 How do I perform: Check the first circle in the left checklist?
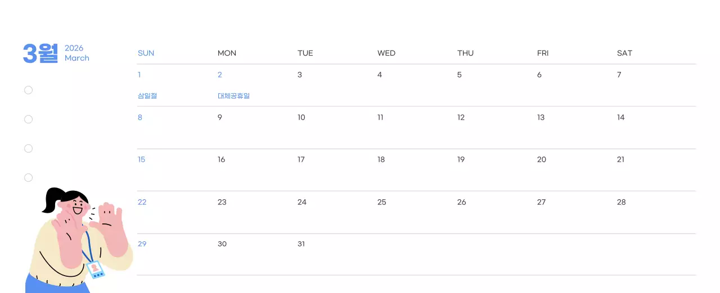pos(29,90)
